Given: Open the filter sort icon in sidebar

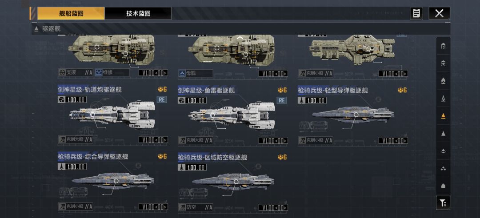Looking at the screenshot, I should click(443, 202).
